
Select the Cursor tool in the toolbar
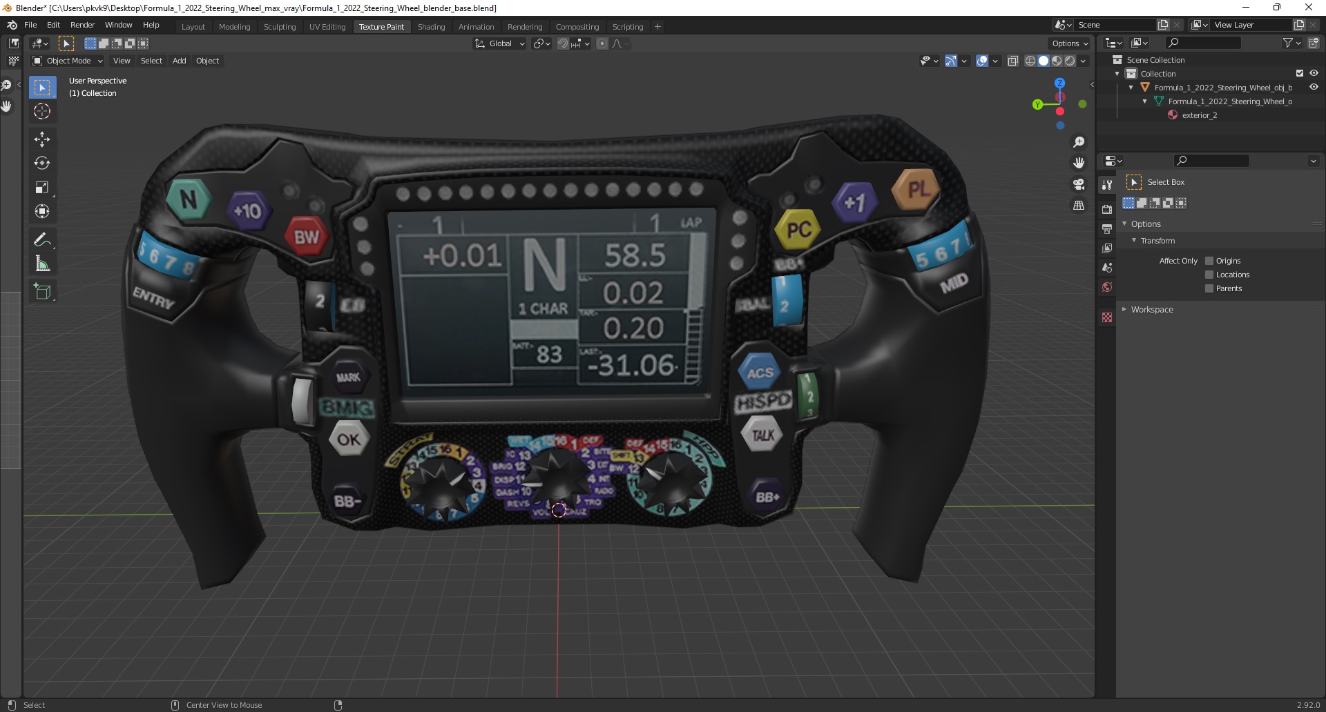[x=42, y=111]
